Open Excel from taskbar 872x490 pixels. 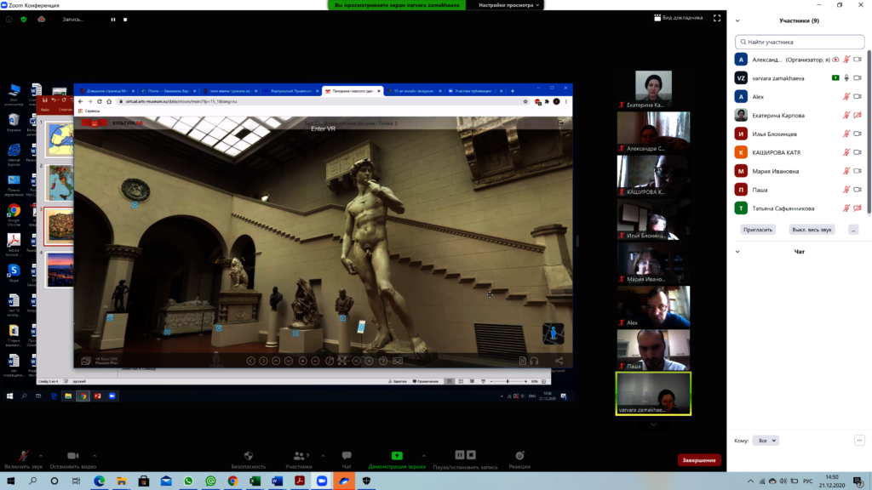[255, 481]
